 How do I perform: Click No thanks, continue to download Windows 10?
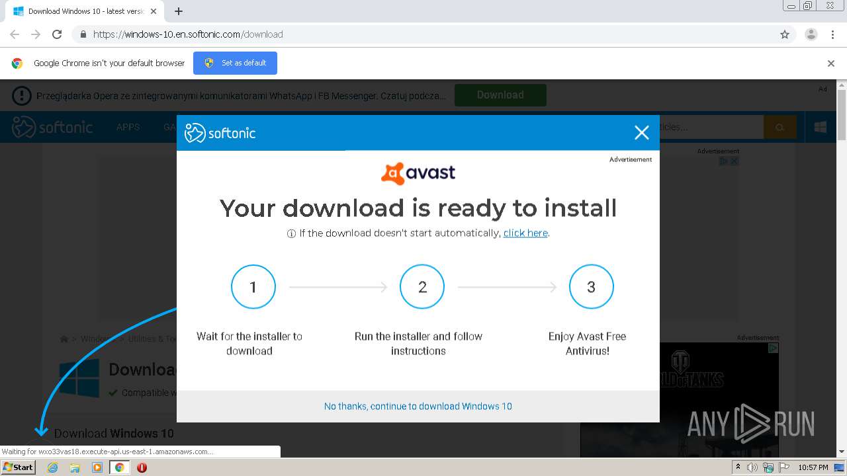pyautogui.click(x=418, y=406)
